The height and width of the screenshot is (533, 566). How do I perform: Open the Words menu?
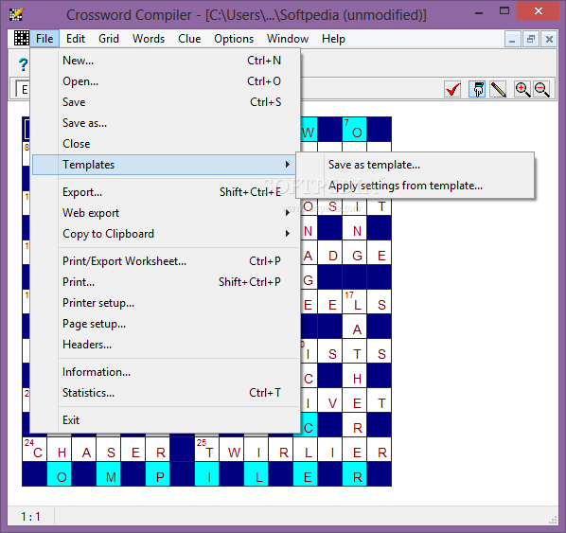(149, 39)
